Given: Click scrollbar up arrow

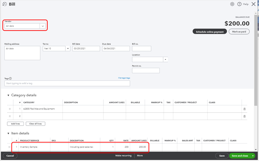Looking at the screenshot, I should 256,13.
